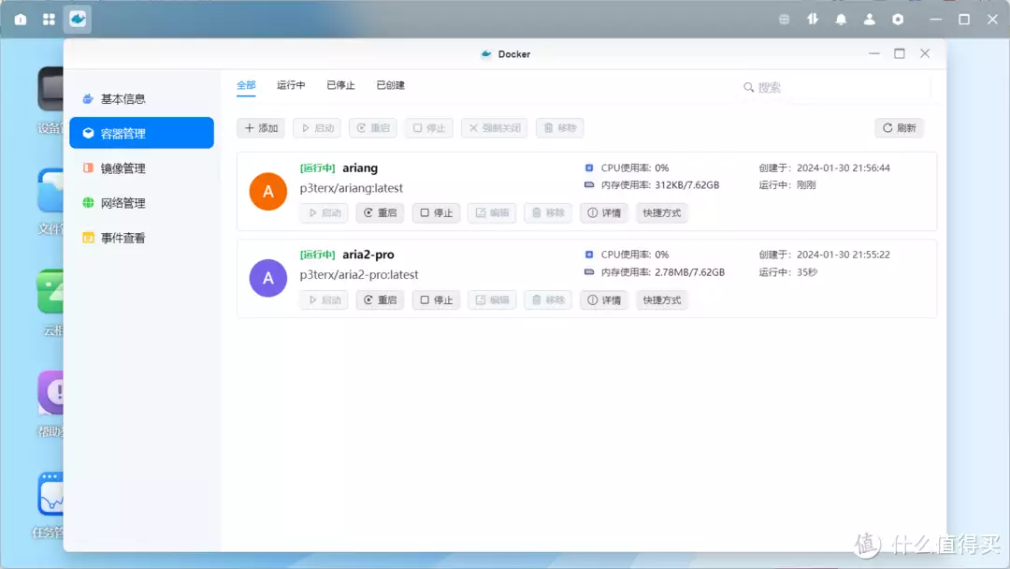1010x569 pixels.
Task: Open 详情 for the ariang container
Action: (604, 212)
